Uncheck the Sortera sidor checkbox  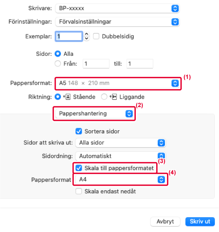[x=79, y=131]
